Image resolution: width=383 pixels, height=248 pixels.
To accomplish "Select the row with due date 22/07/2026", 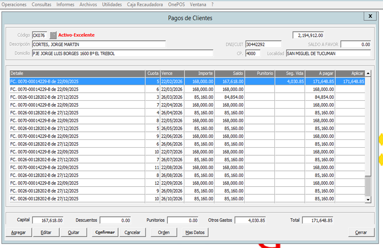I will [x=187, y=152].
